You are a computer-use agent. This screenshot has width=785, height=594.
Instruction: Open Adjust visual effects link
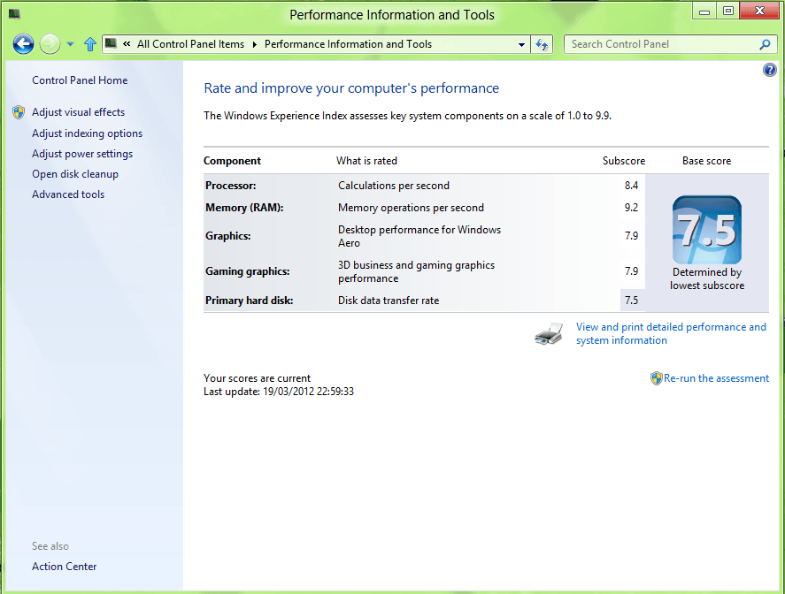click(78, 112)
